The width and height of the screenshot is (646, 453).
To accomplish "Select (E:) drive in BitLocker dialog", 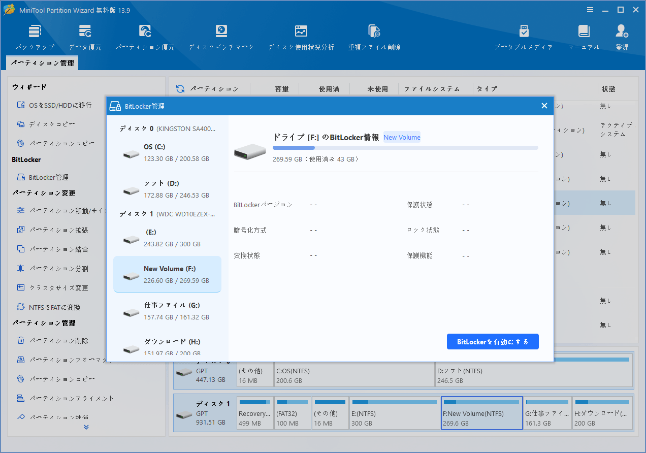I will [x=167, y=238].
